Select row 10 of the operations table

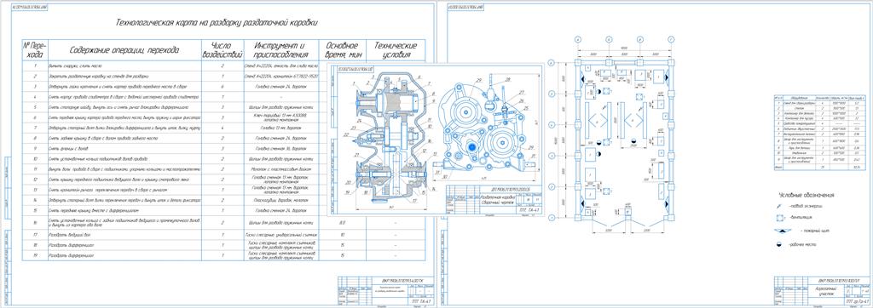point(223,159)
